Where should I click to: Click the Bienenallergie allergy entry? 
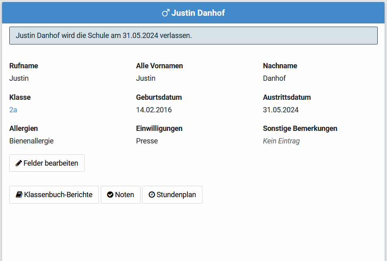coord(31,141)
